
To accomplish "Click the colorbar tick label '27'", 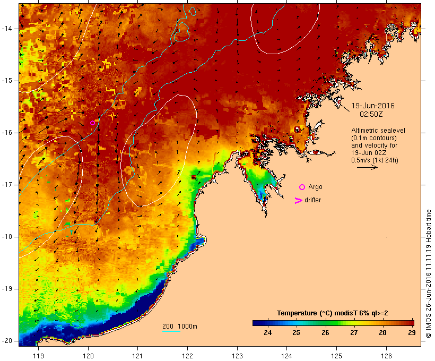I will click(354, 332).
